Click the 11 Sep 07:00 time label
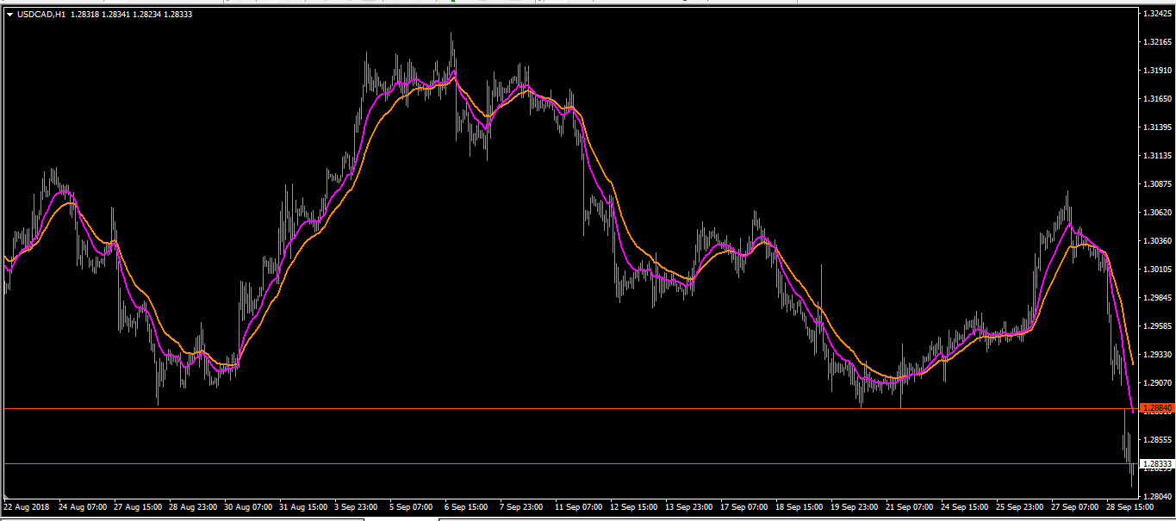This screenshot has height=521, width=1176. click(x=579, y=507)
